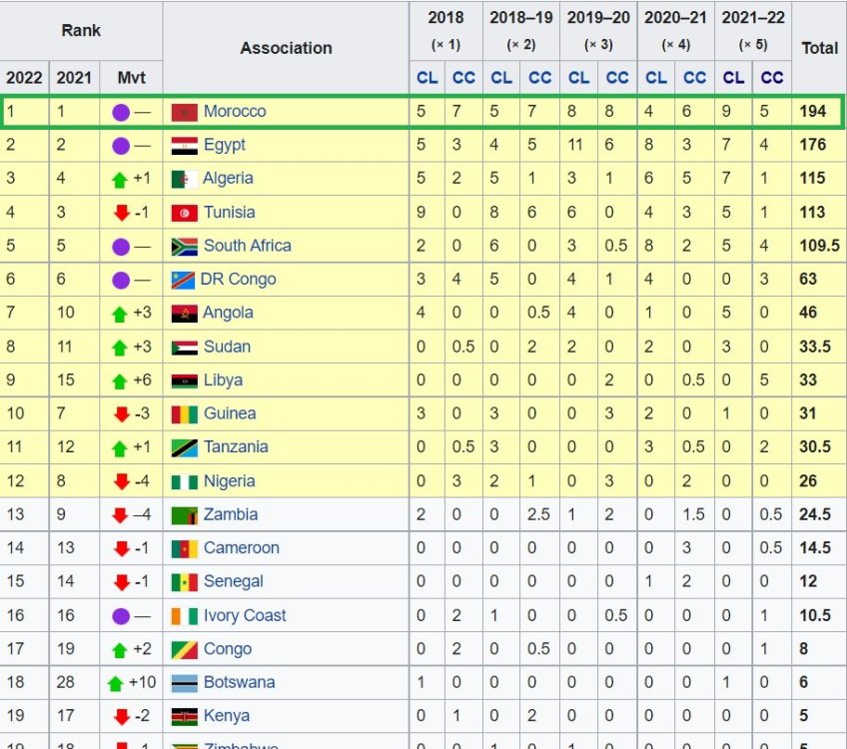Click Morocco's total points cell 194
Viewport: 847px width, 749px height.
pyautogui.click(x=813, y=112)
